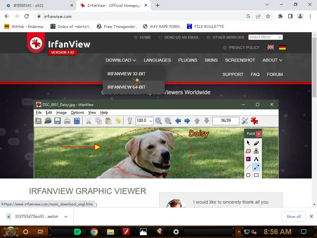Open the Chrome profile avatar
Screen dimensions: 317x238
pyautogui.click(x=300, y=16)
